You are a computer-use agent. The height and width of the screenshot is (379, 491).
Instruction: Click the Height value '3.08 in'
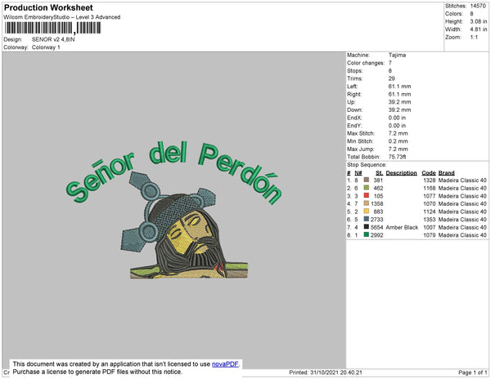pos(479,21)
